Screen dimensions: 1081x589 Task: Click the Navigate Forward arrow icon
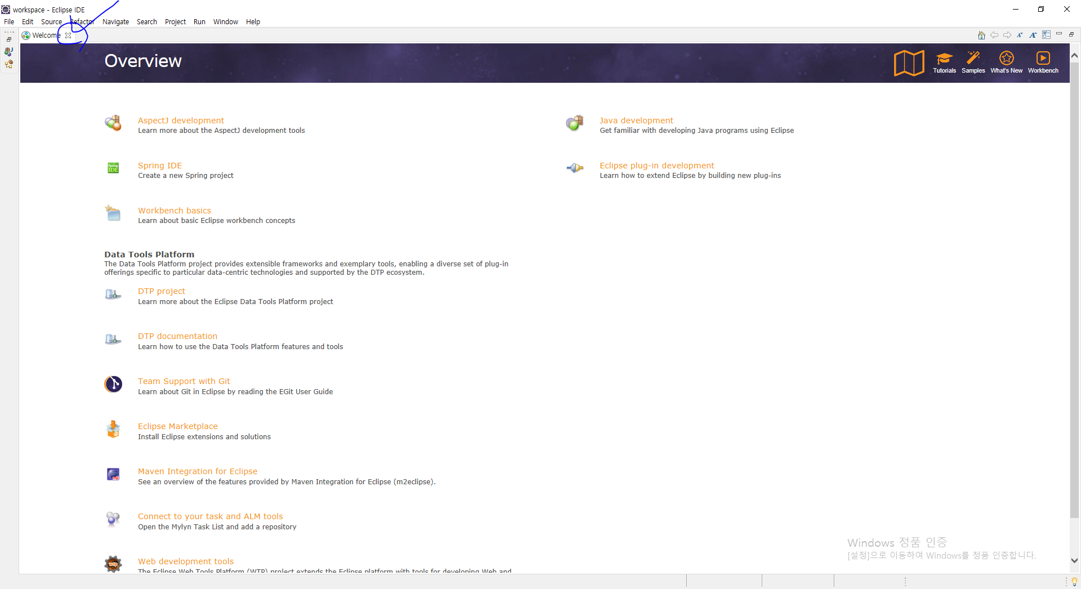(1007, 35)
